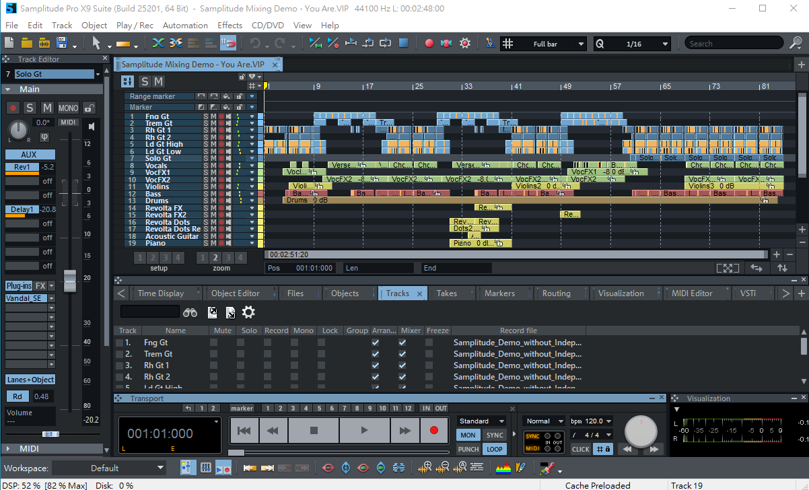
Task: Open Tracks panel gear settings icon
Action: (249, 312)
